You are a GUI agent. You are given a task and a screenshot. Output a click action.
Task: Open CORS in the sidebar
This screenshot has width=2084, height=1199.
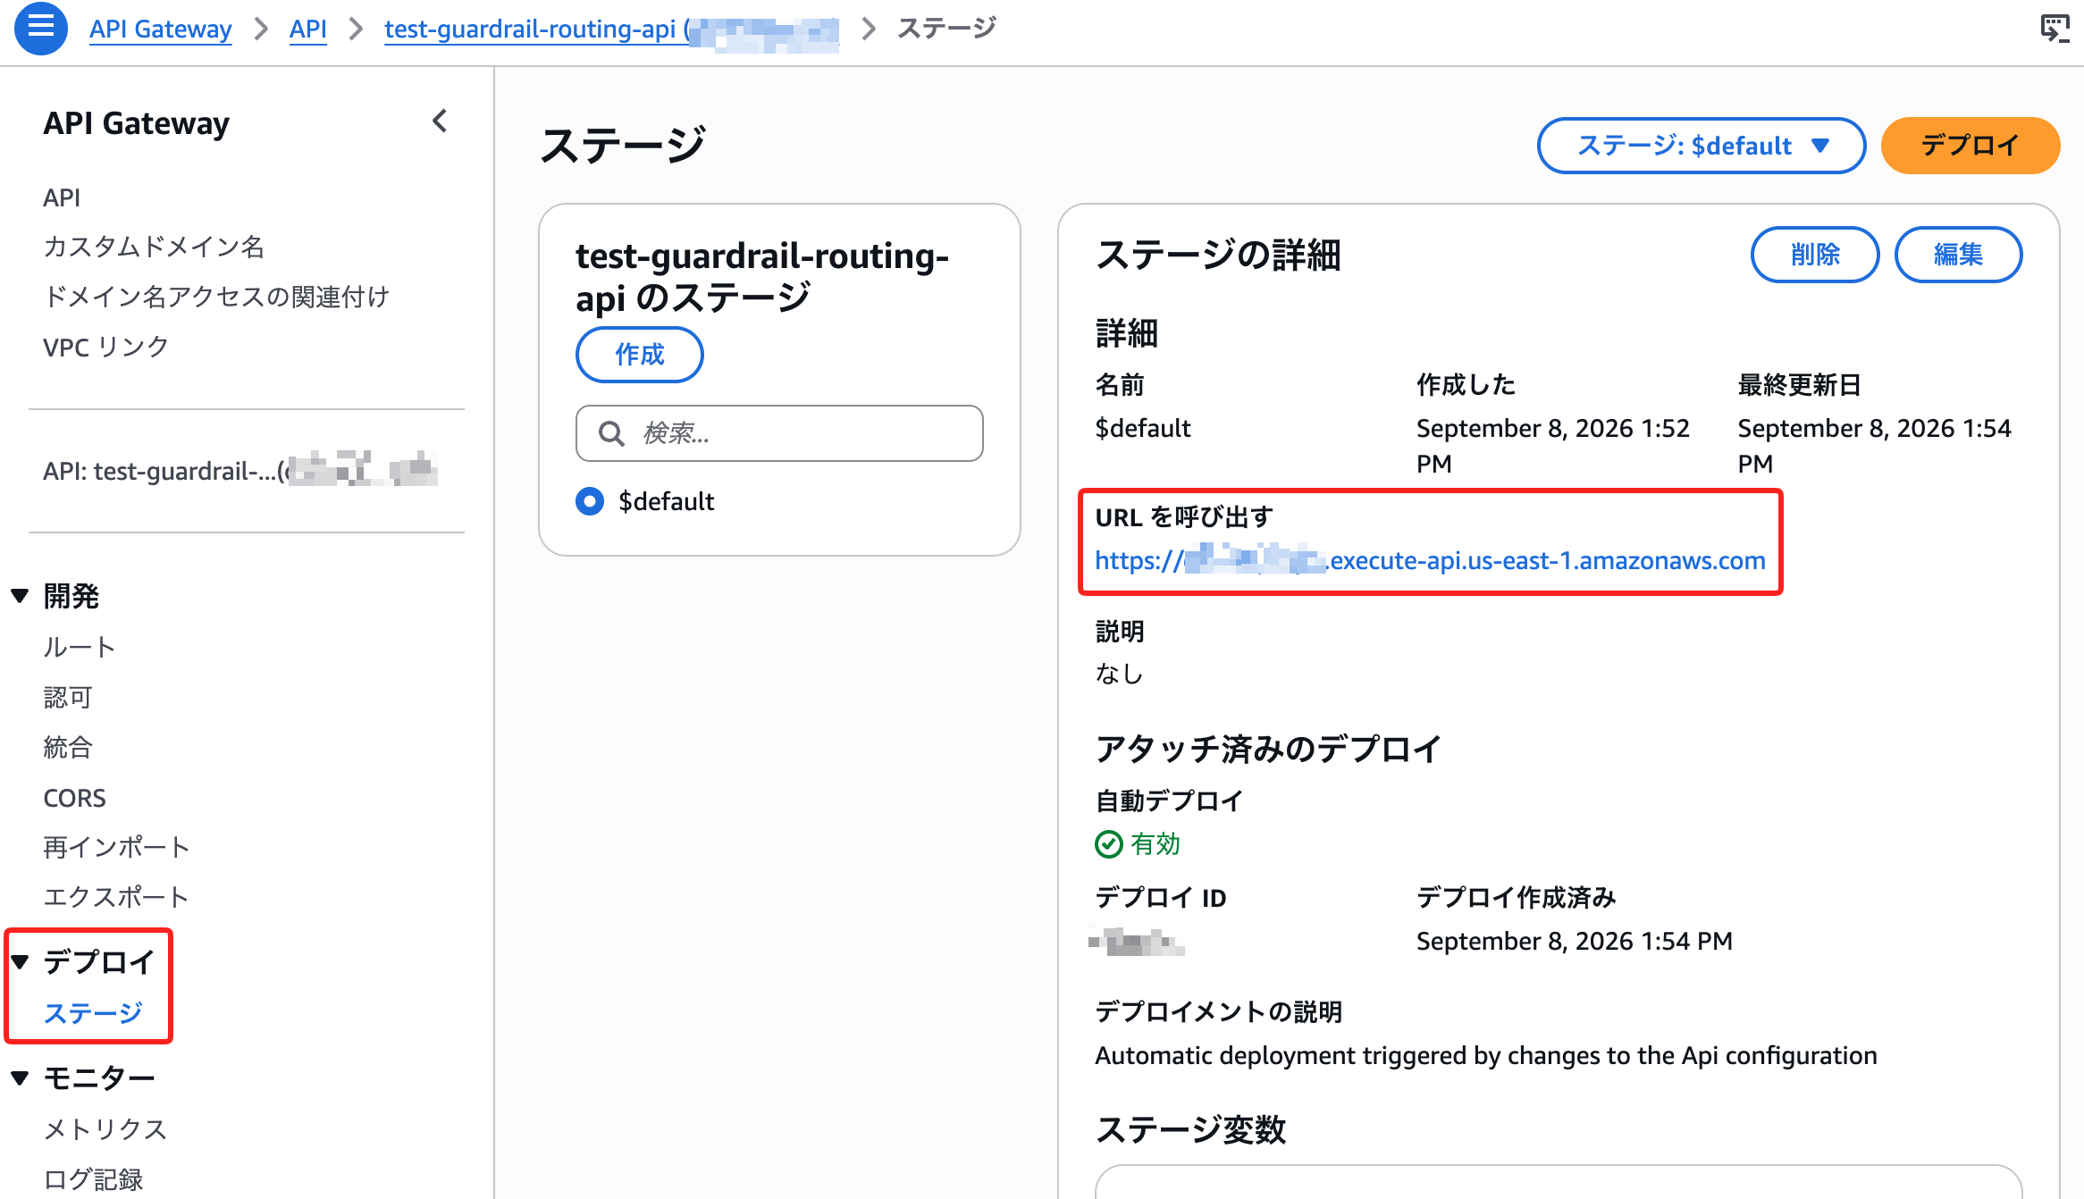[74, 797]
